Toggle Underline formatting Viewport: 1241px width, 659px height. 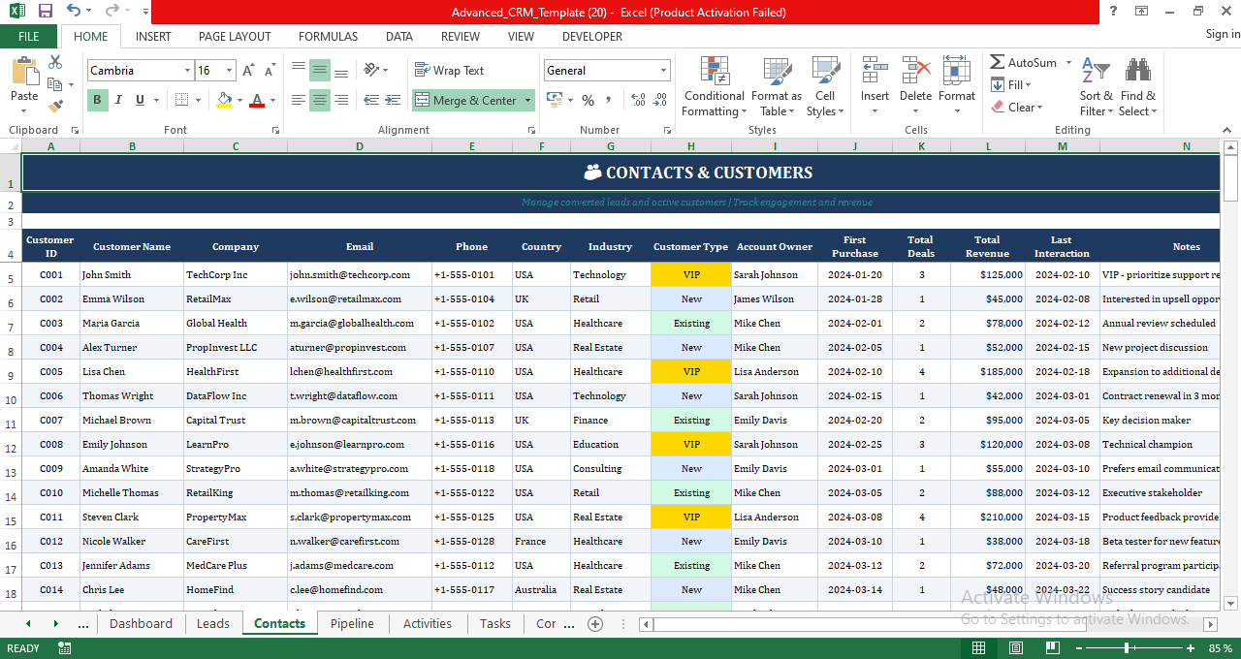point(141,100)
